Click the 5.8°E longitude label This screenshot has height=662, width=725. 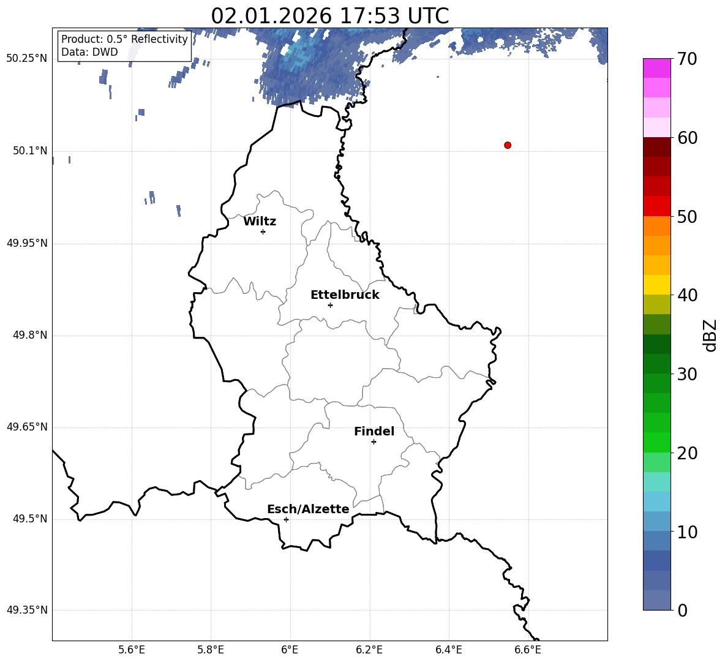211,650
